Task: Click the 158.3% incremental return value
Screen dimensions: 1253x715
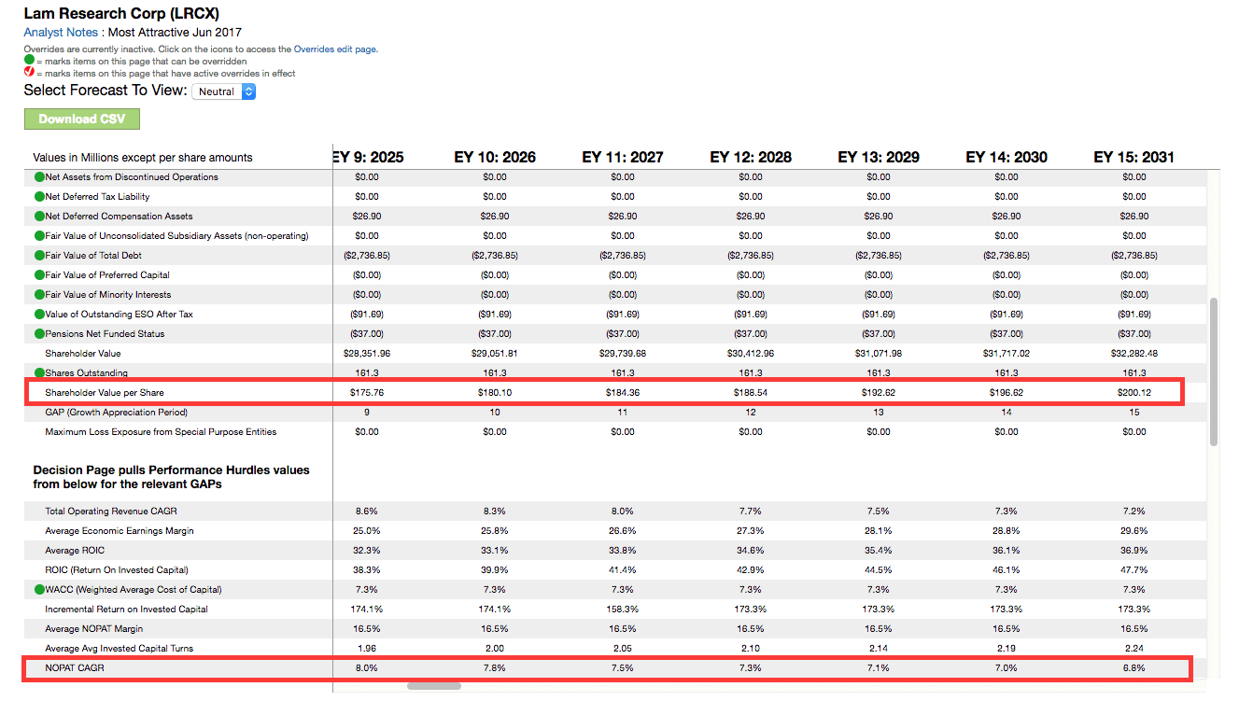Action: pyautogui.click(x=623, y=610)
